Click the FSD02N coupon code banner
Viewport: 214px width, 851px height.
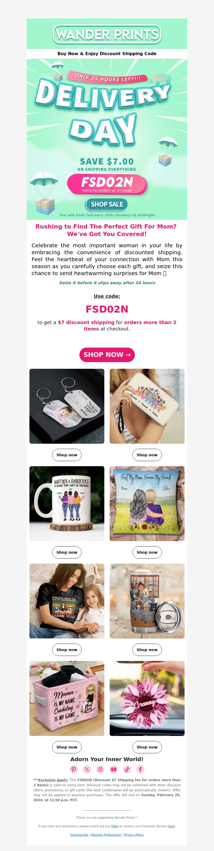click(x=107, y=184)
